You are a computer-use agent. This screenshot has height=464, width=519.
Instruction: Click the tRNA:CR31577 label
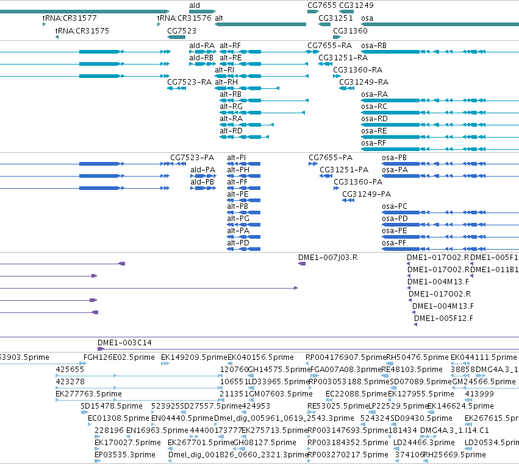(70, 18)
